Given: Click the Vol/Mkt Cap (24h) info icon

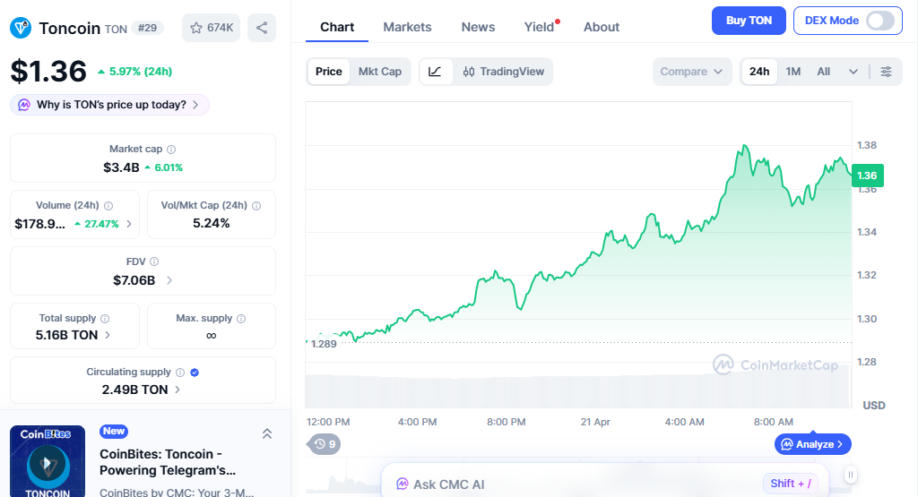Looking at the screenshot, I should point(256,206).
